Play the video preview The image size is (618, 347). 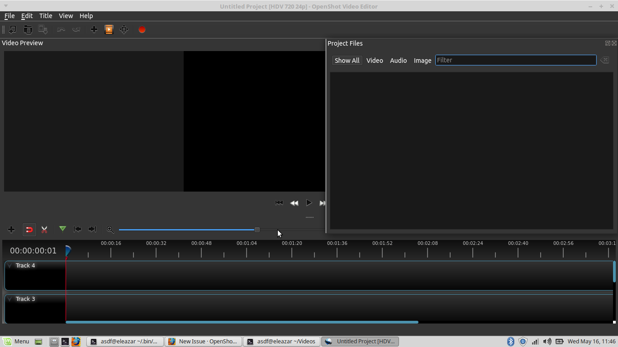pos(309,203)
